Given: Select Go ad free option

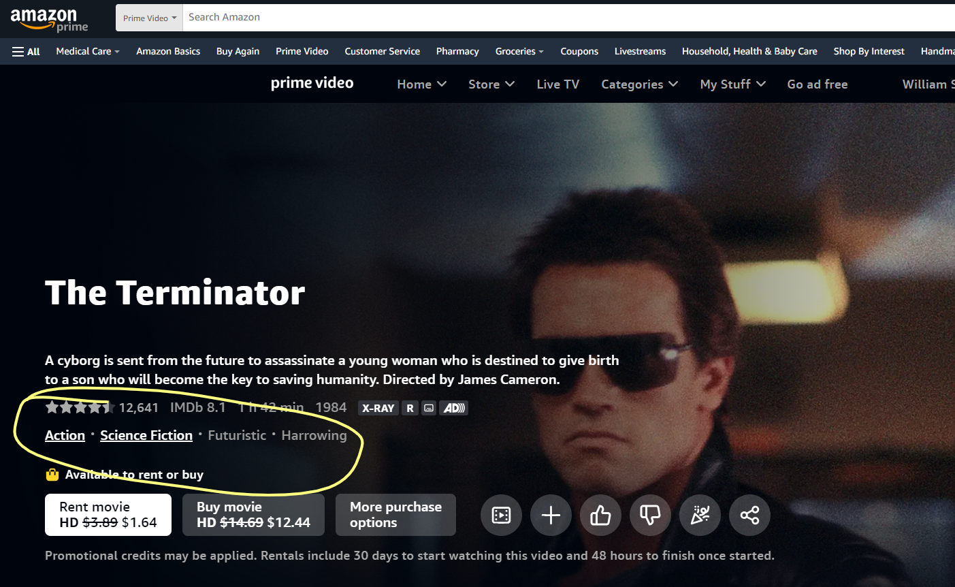Looking at the screenshot, I should 818,84.
